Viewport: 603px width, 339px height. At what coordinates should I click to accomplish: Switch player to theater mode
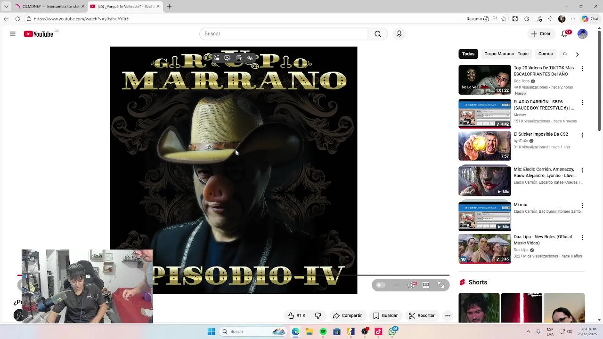point(426,285)
